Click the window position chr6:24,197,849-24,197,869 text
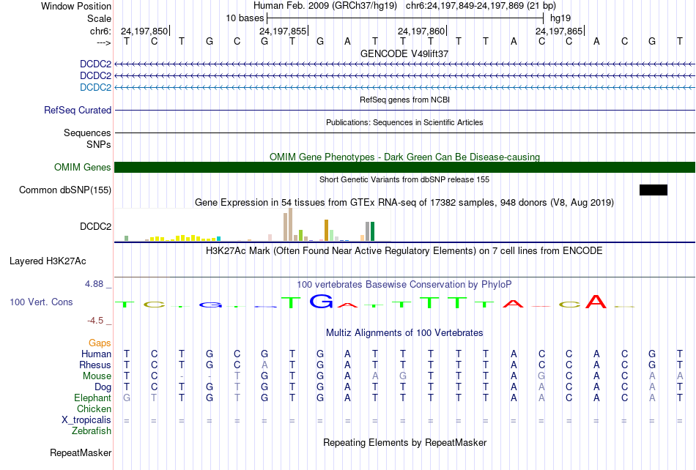Viewport: 696px width, 470px height. click(x=481, y=6)
